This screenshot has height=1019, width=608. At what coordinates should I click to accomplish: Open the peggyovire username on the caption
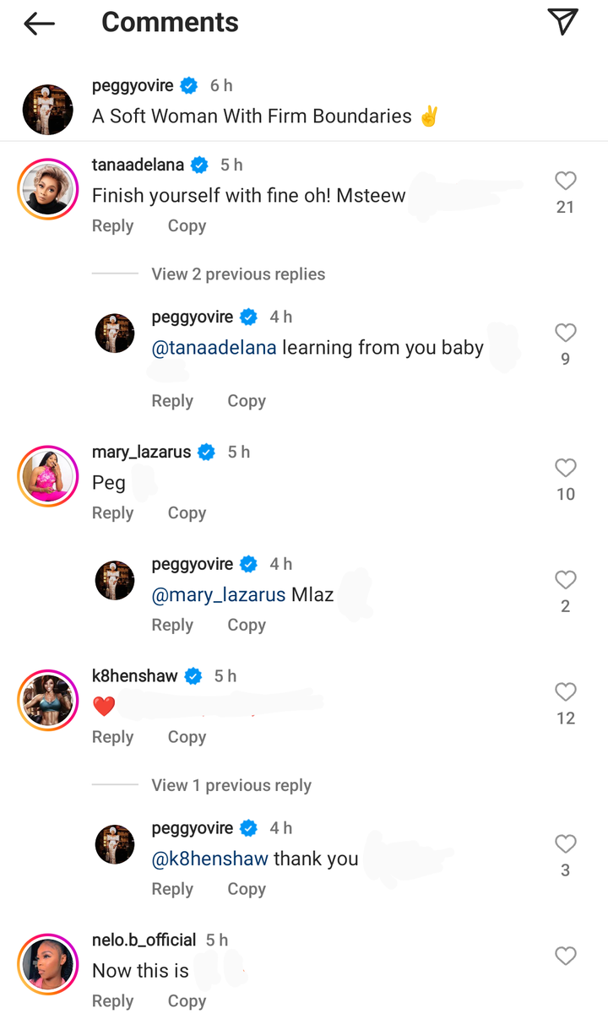point(133,86)
